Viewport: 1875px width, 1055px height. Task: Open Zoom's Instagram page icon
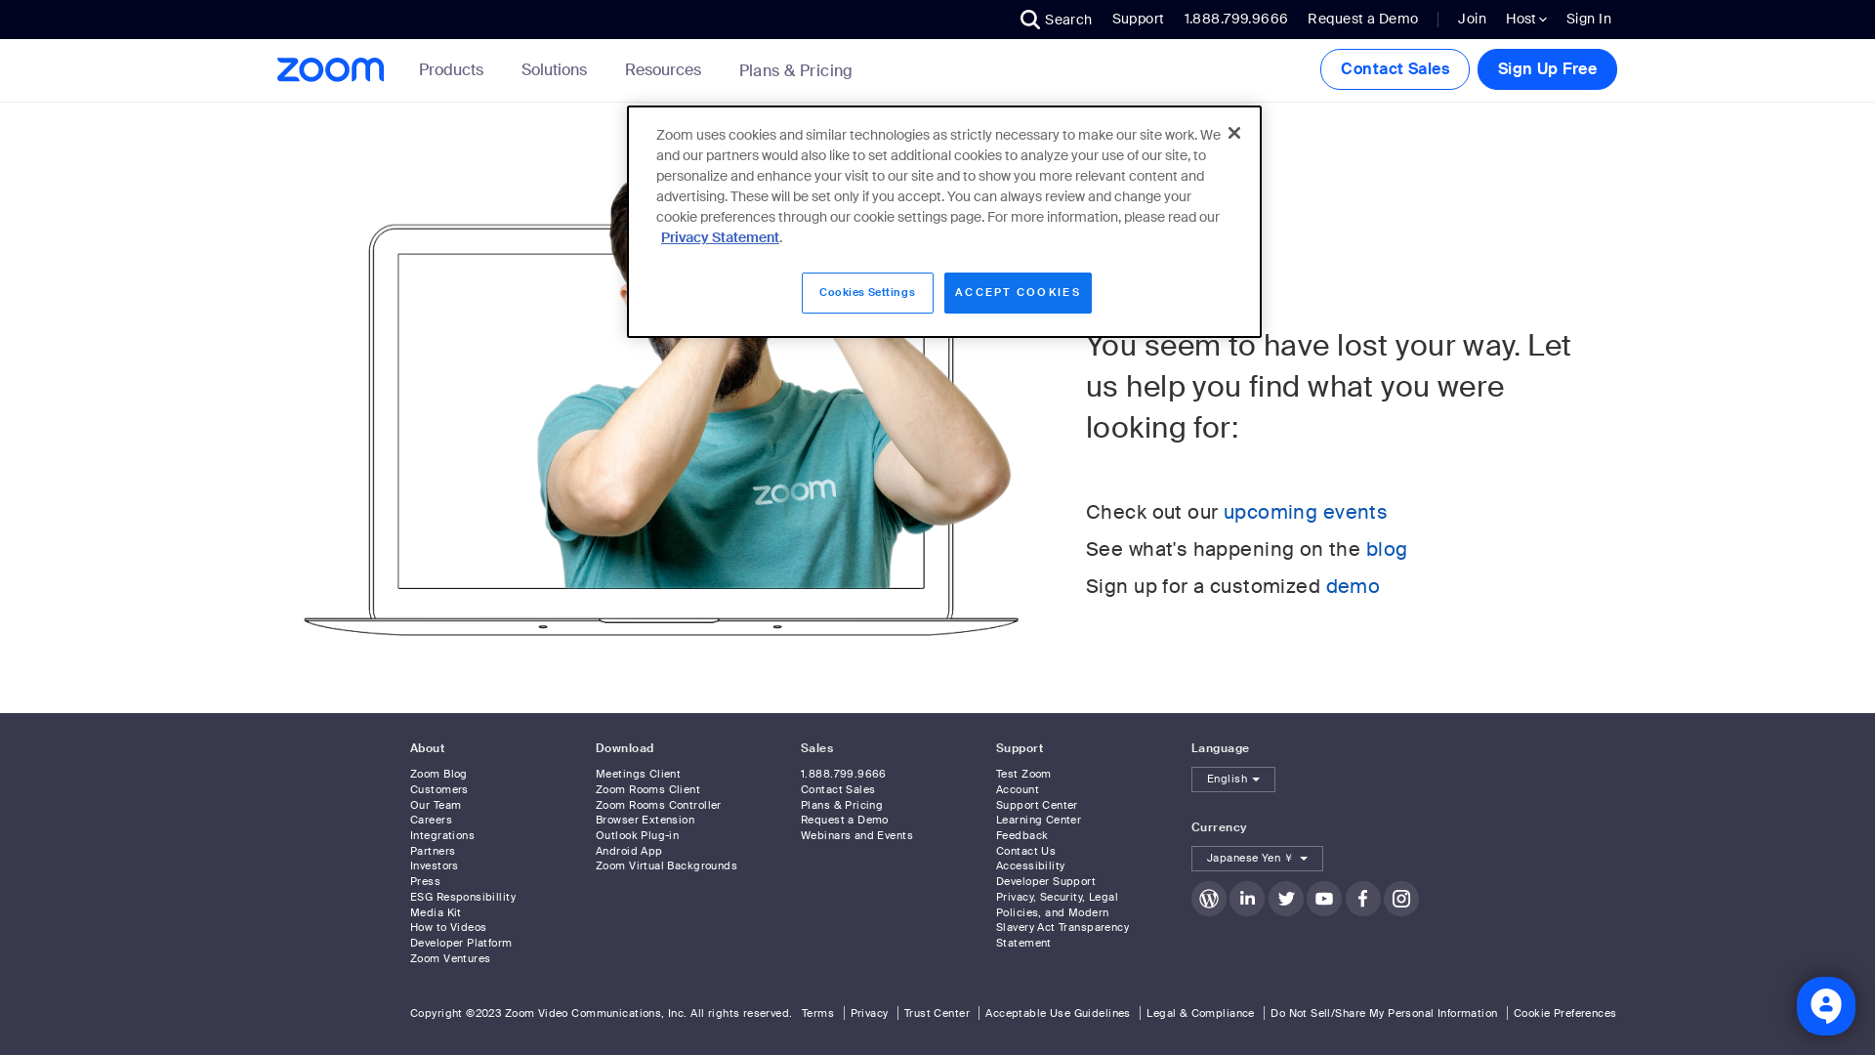click(x=1401, y=899)
